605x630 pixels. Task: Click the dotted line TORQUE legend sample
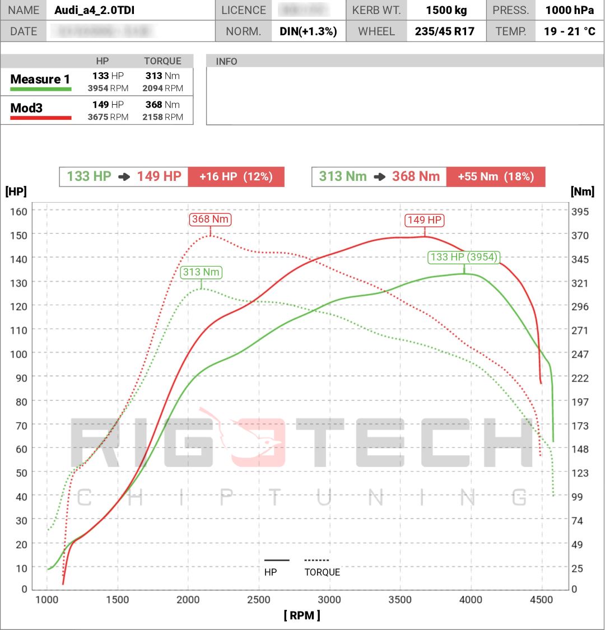click(x=317, y=560)
